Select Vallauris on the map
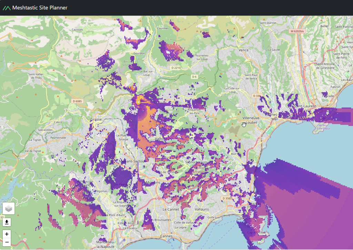 (201, 210)
